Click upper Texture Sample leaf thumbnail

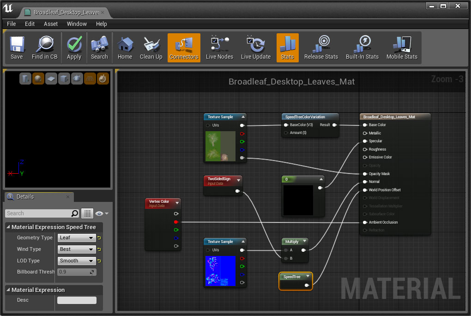pyautogui.click(x=220, y=146)
